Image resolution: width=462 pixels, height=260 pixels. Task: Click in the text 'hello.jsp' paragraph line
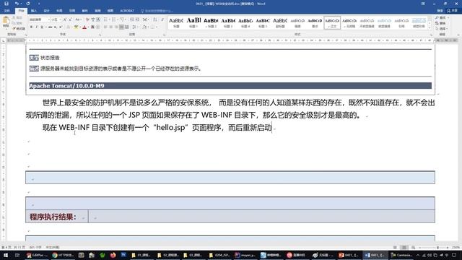point(157,128)
